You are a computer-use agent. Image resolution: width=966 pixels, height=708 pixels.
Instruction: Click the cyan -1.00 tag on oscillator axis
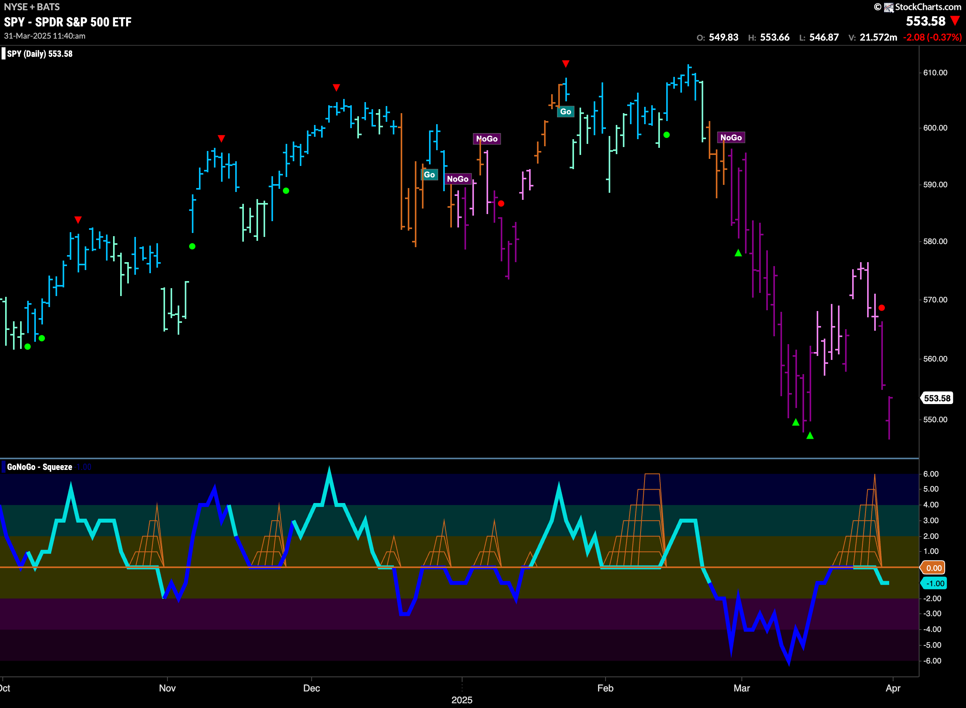pos(933,583)
